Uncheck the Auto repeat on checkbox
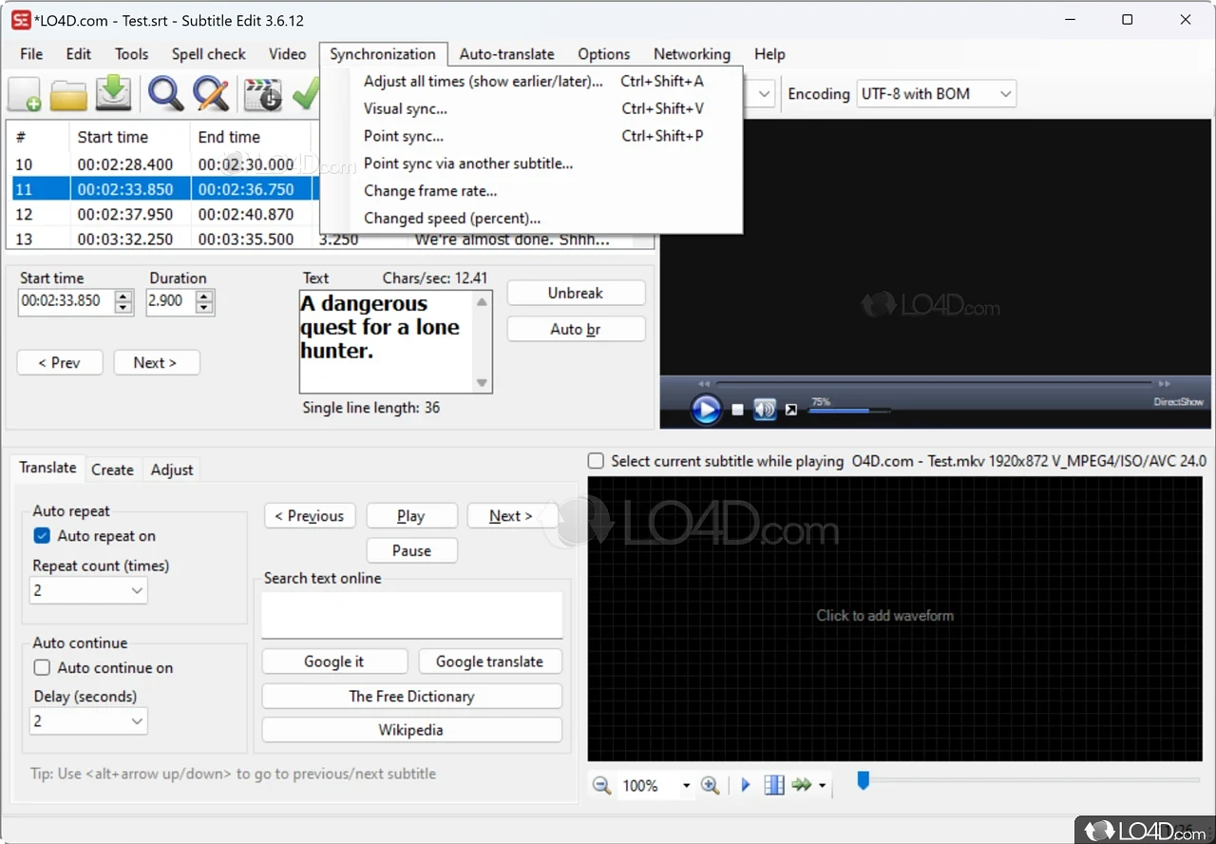Screen dimensions: 1216x844 click(x=42, y=536)
